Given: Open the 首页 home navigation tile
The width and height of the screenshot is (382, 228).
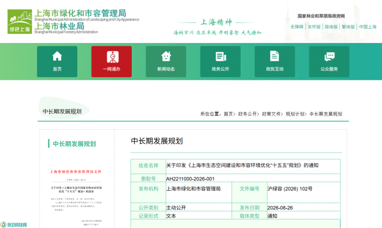Looking at the screenshot, I should pos(57,62).
